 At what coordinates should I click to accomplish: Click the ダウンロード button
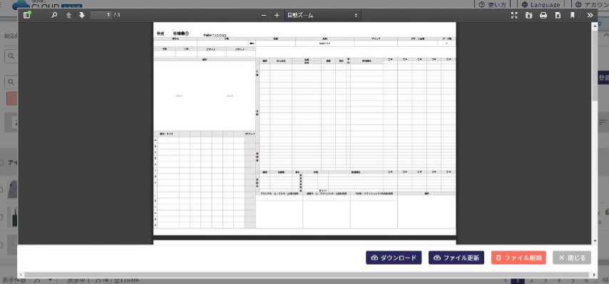(x=394, y=258)
